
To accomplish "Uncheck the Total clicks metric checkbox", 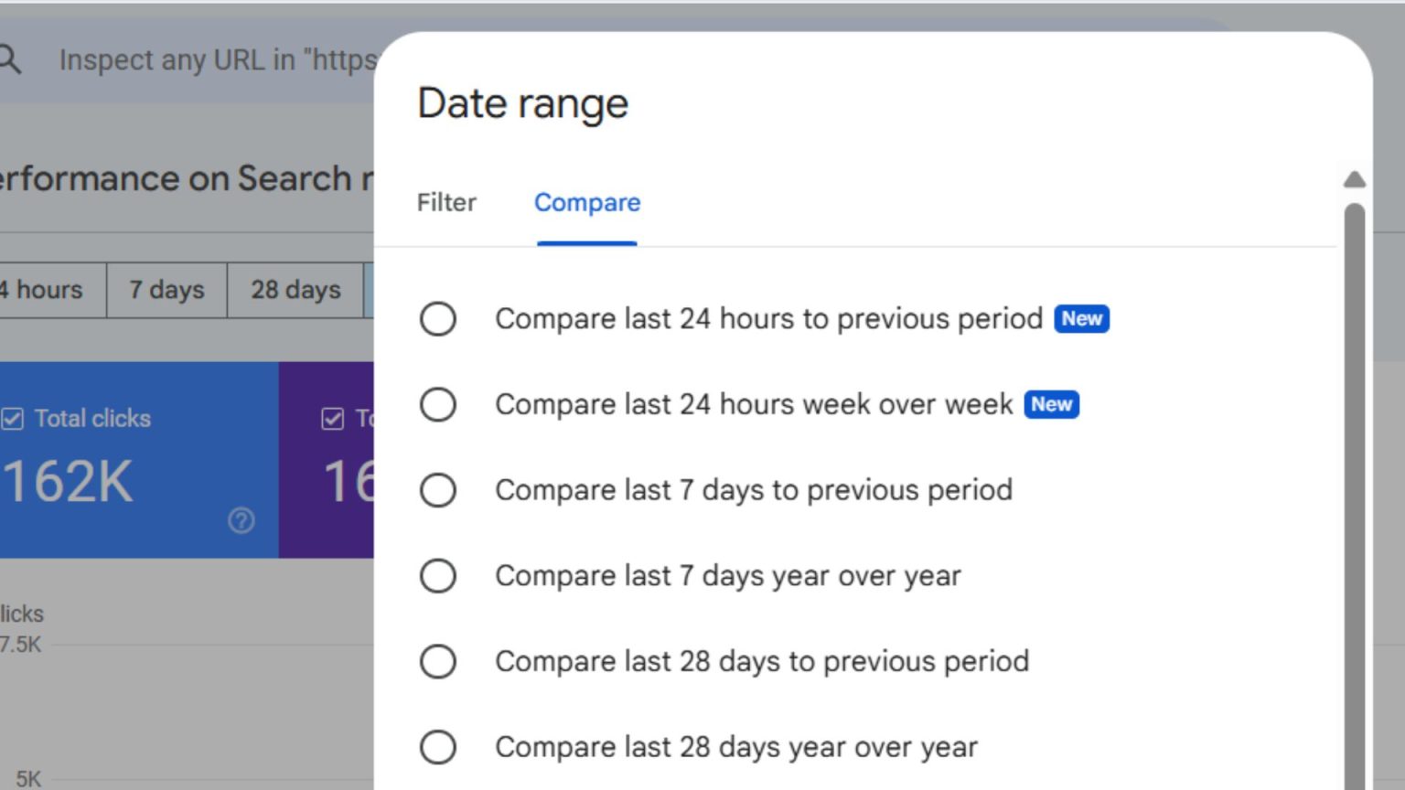I will [13, 418].
